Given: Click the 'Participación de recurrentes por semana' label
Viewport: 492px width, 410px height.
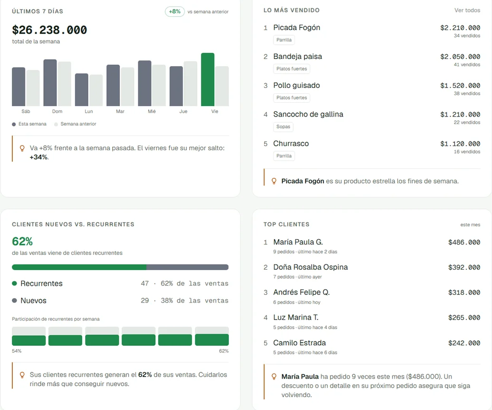Looking at the screenshot, I should [x=56, y=319].
